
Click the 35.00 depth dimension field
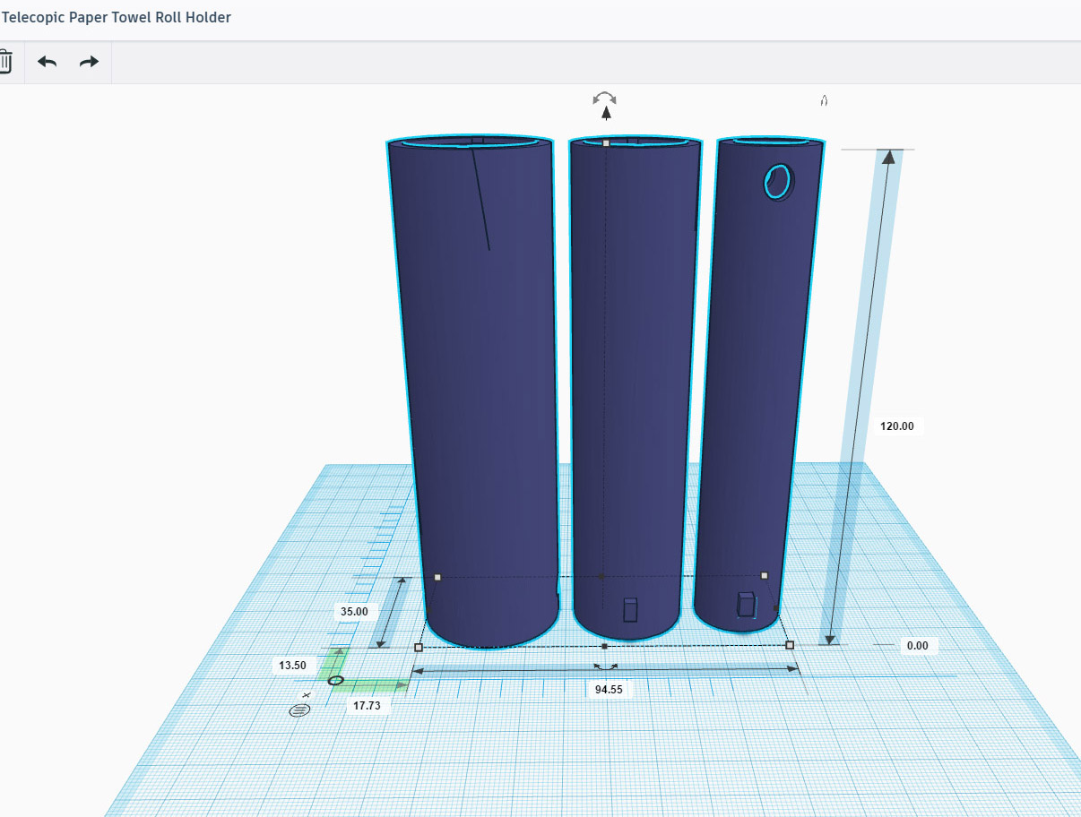(353, 612)
